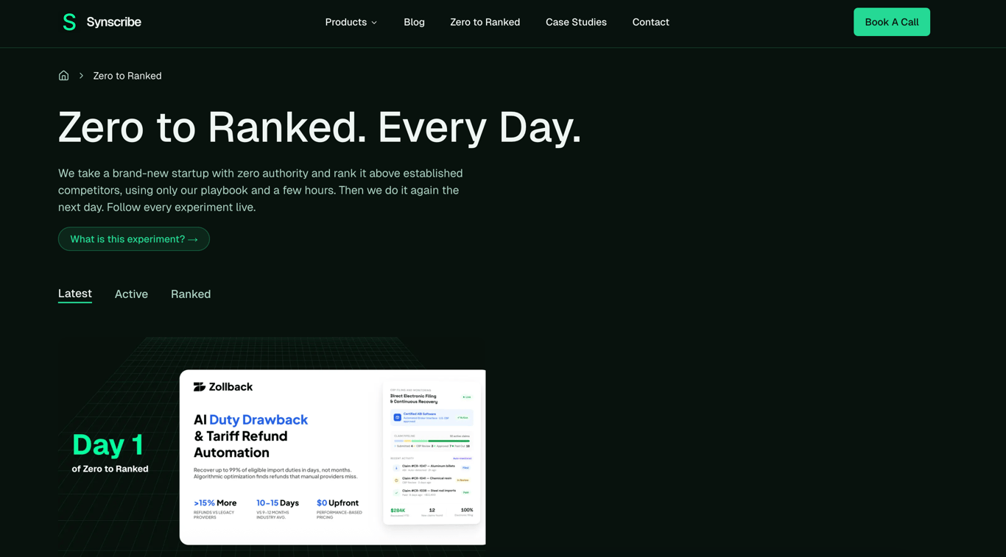Open Zero to Ranked in the navigation bar

tap(485, 22)
